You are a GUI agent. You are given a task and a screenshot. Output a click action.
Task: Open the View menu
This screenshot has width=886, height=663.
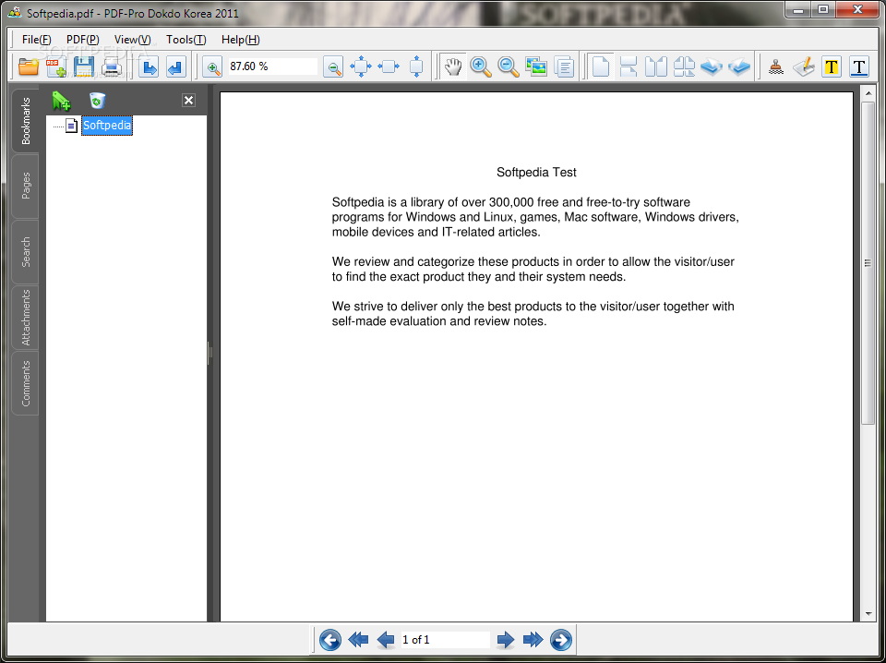[132, 40]
